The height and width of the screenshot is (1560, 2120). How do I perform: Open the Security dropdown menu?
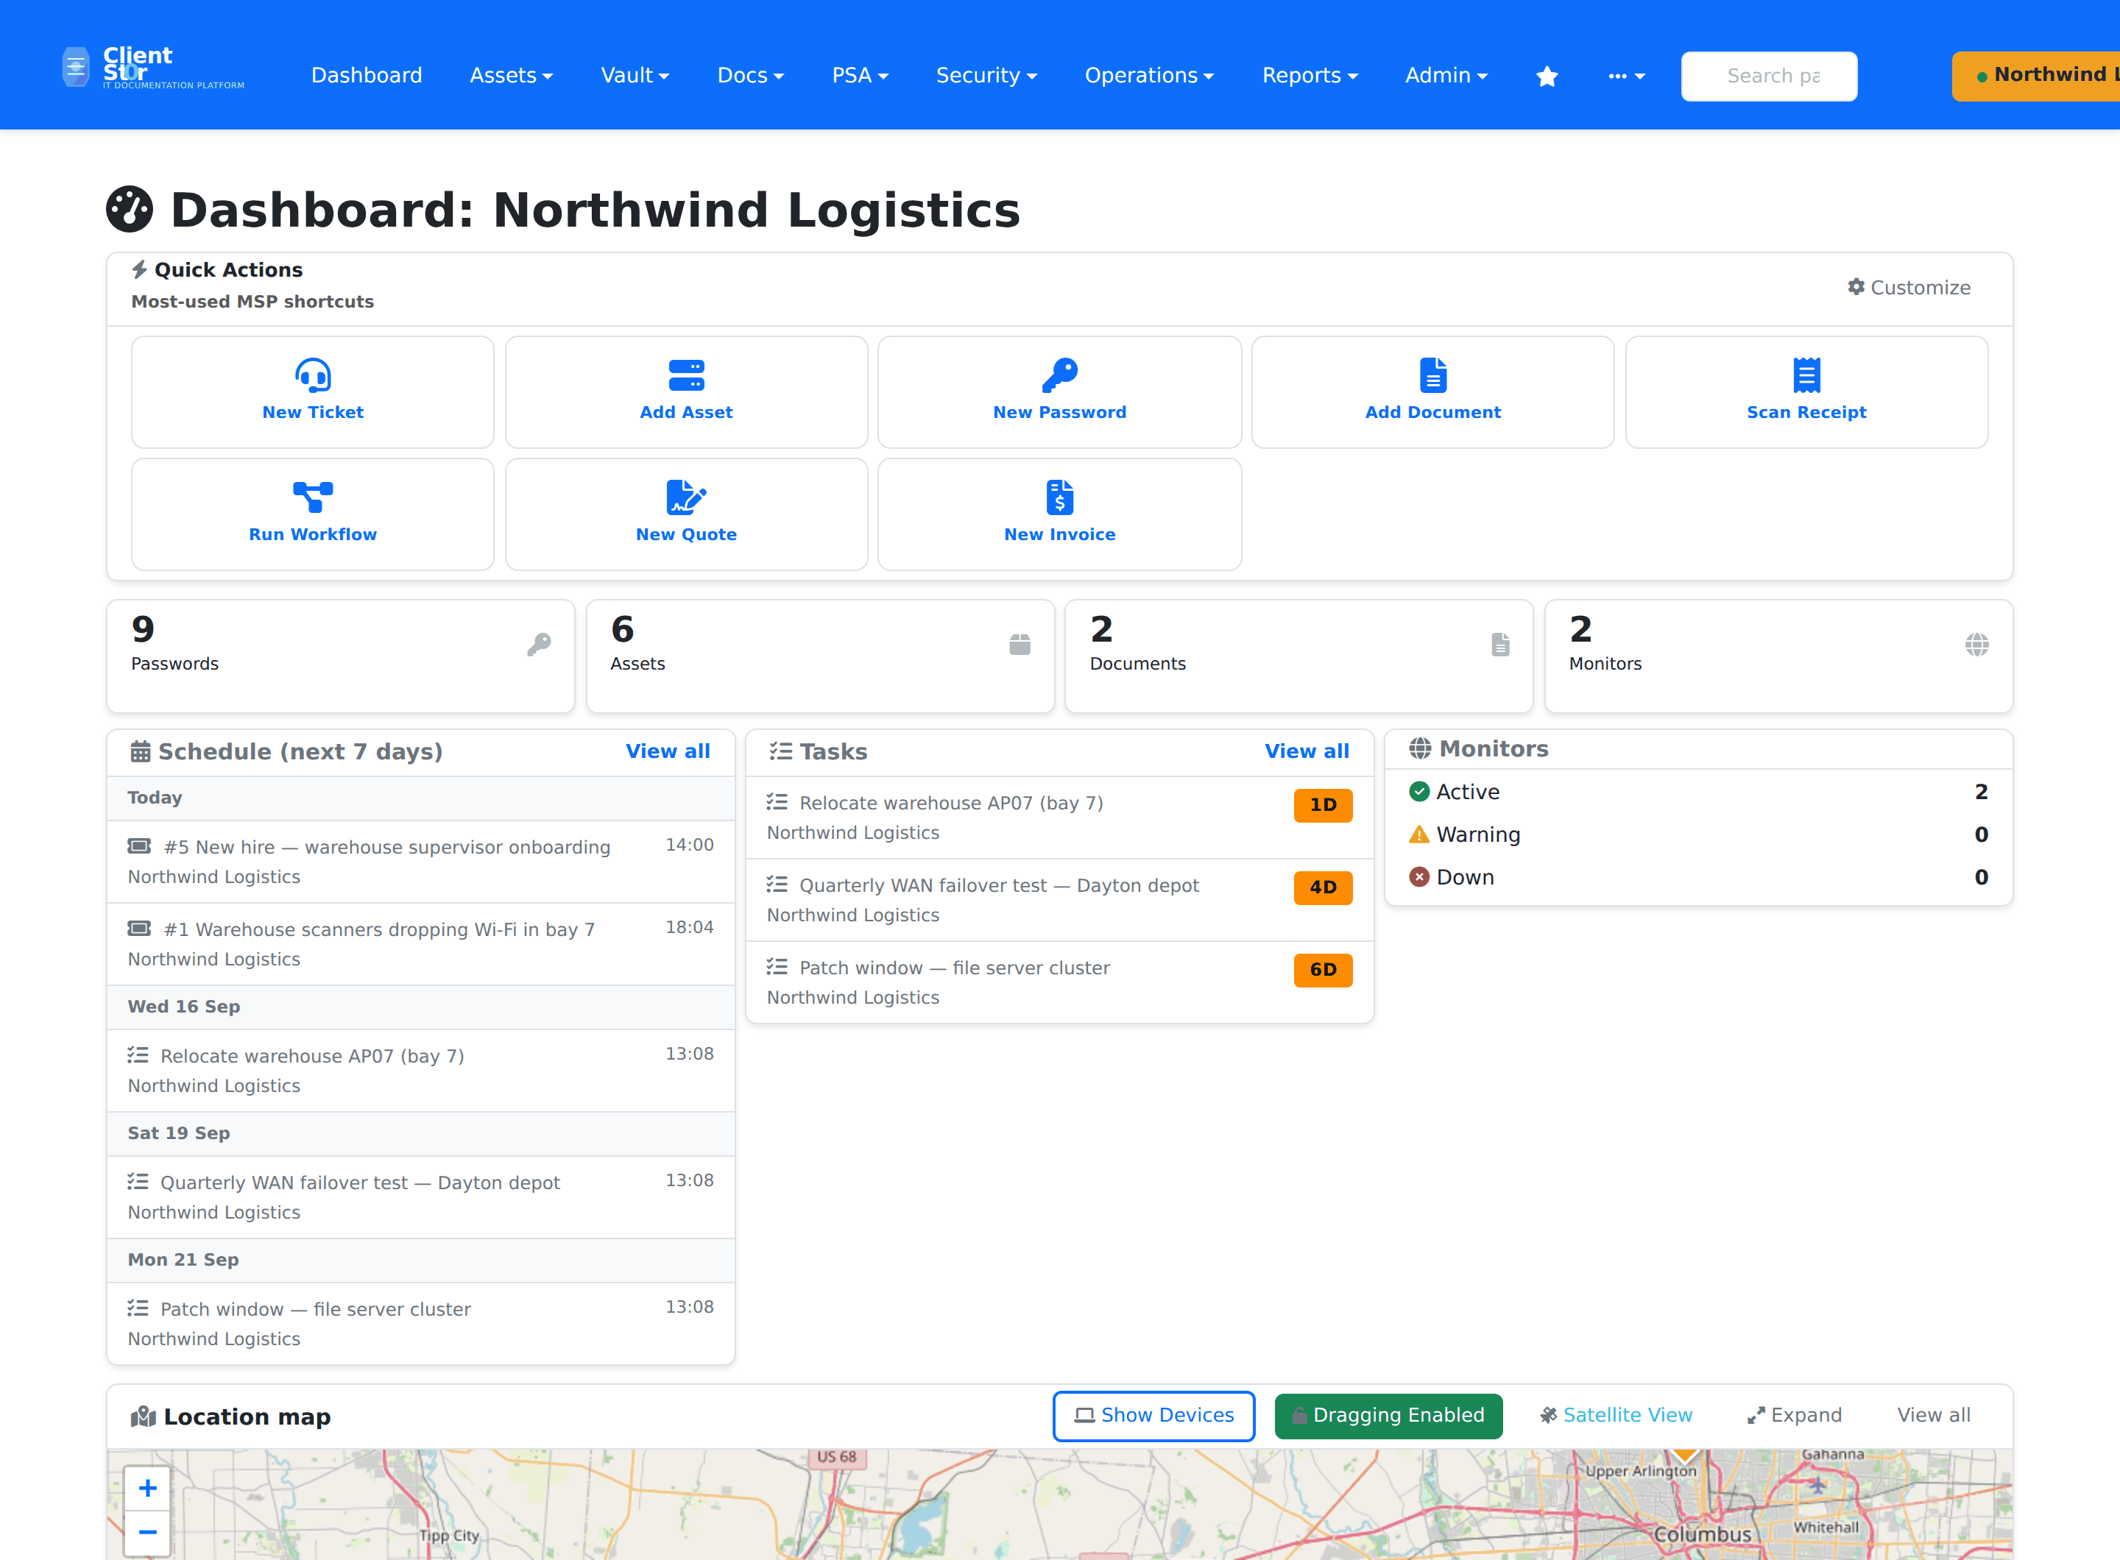[x=986, y=76]
